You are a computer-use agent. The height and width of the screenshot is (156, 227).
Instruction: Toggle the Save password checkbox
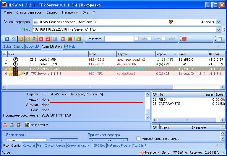click(150, 39)
